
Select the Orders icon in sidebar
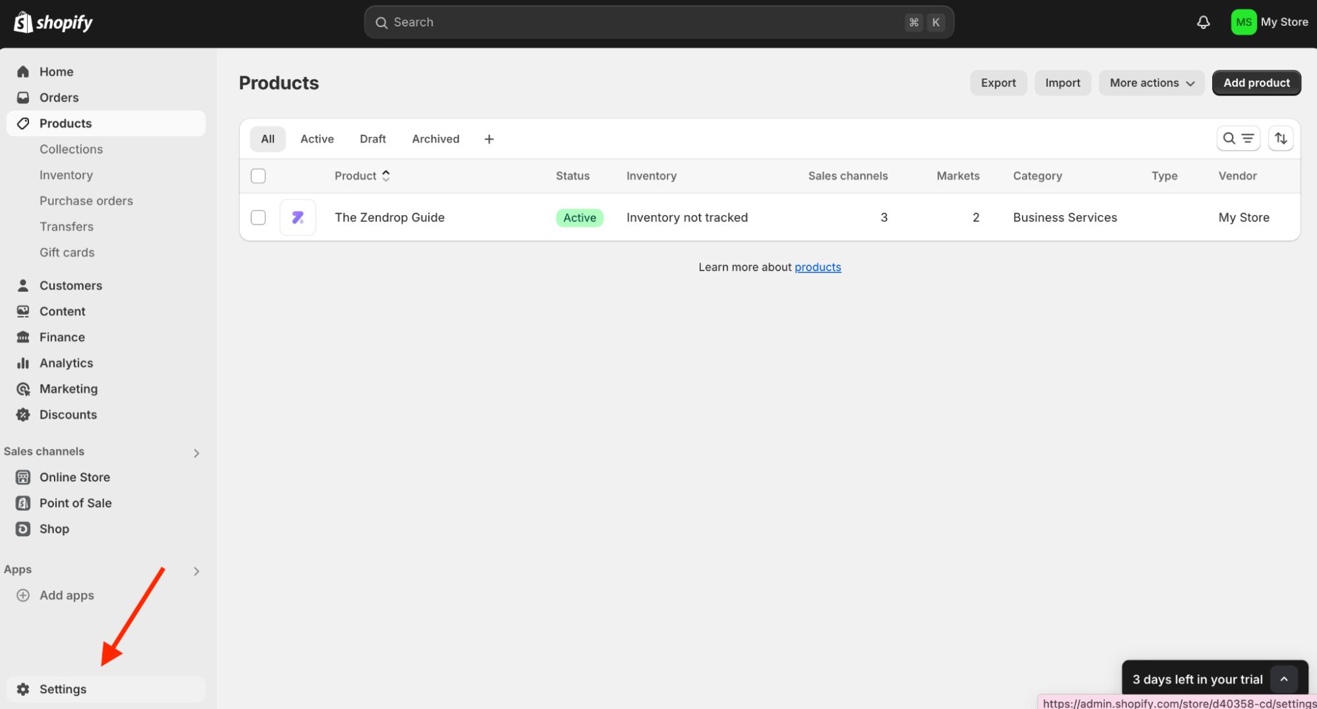(23, 97)
